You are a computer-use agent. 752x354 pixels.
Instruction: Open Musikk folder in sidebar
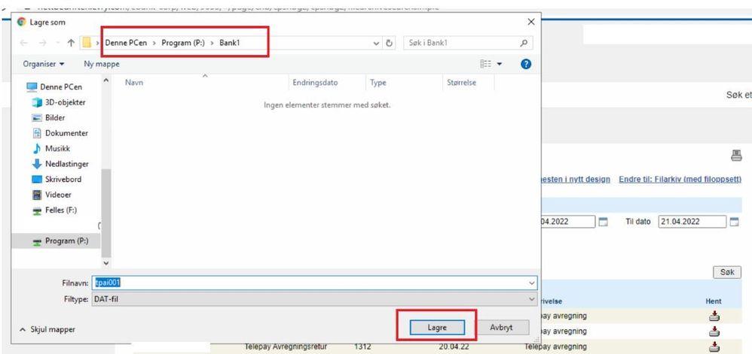tap(50, 148)
